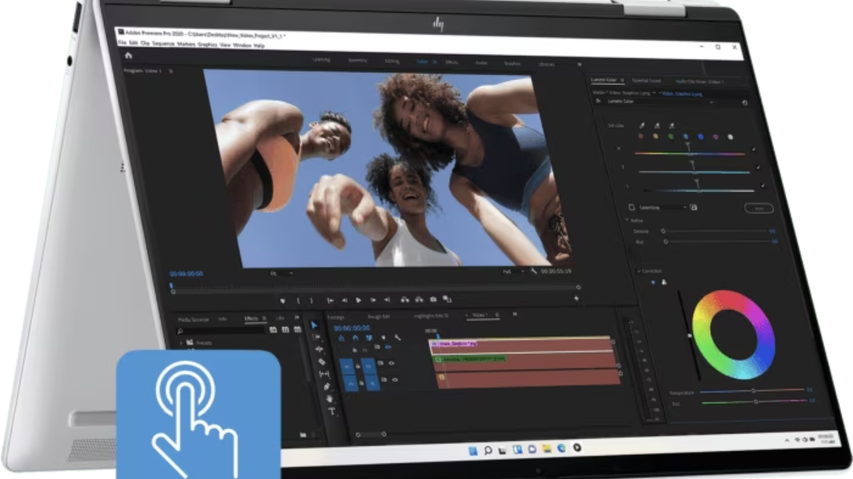Toggle the H range checkbox in HSL Secondary

(754, 150)
